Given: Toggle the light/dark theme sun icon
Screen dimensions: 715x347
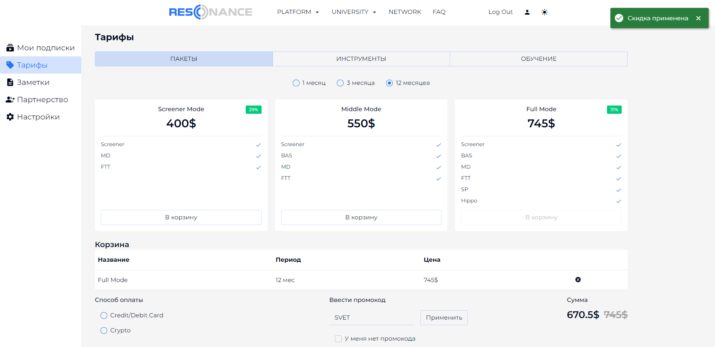Looking at the screenshot, I should click(x=545, y=12).
